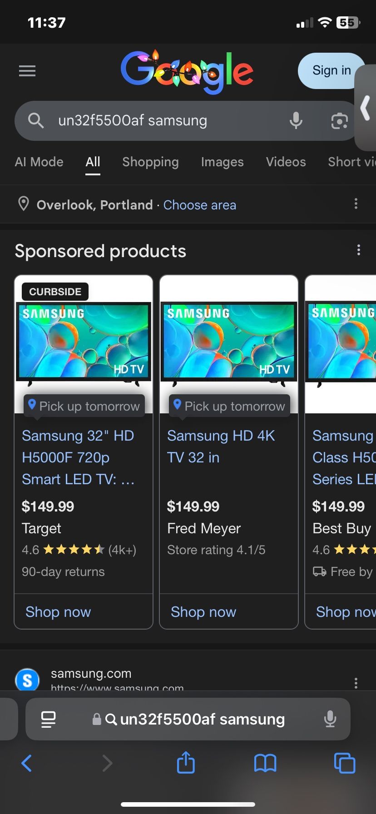376x814 pixels.
Task: Open the hamburger menu beside the Google logo
Action: point(27,70)
